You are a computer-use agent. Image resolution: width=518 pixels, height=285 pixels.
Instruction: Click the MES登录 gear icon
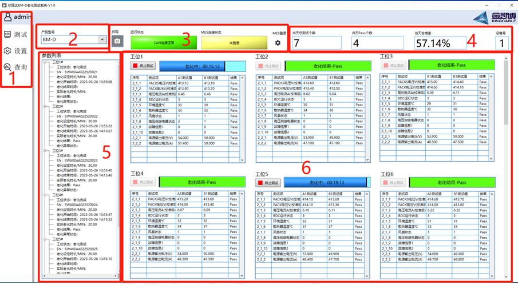pyautogui.click(x=279, y=43)
